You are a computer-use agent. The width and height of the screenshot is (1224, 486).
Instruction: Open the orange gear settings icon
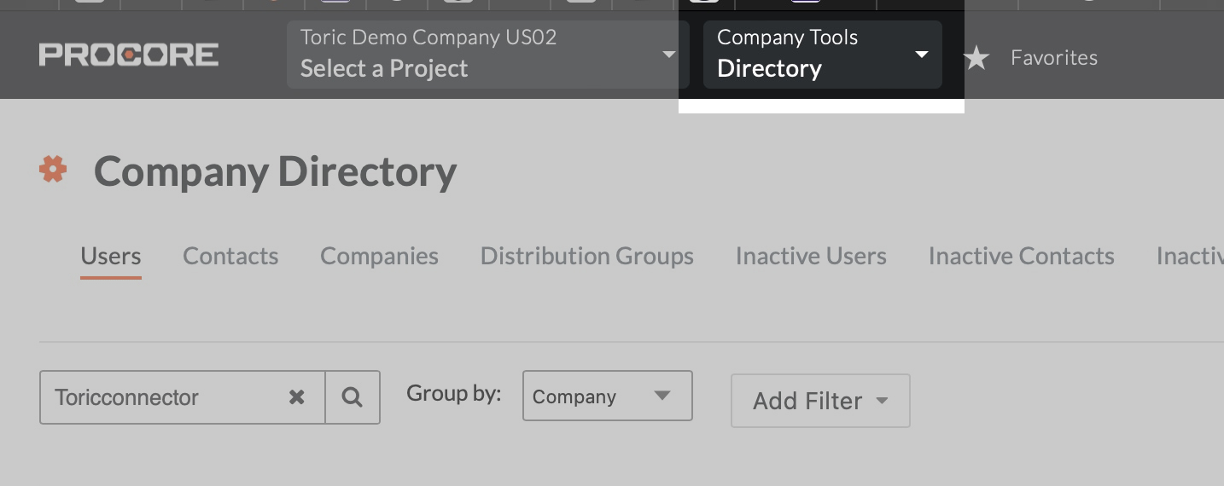[x=53, y=169]
